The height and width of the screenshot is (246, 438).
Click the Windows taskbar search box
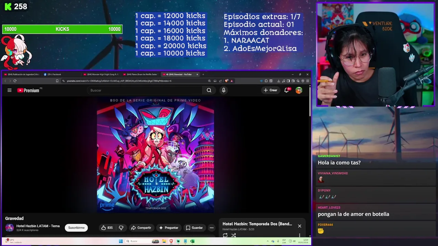[143, 241]
